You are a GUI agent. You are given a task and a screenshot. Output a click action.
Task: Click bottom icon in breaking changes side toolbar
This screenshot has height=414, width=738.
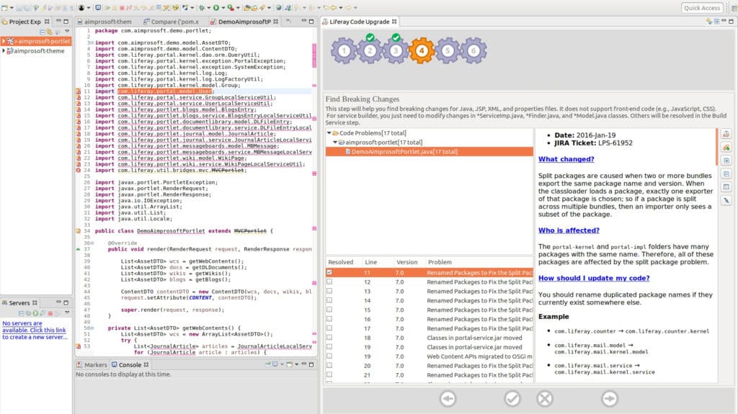point(726,200)
